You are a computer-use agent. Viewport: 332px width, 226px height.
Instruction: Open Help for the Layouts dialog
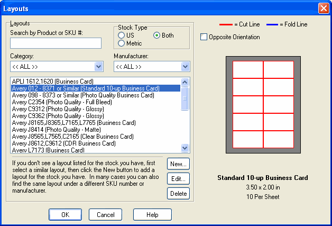(152, 215)
